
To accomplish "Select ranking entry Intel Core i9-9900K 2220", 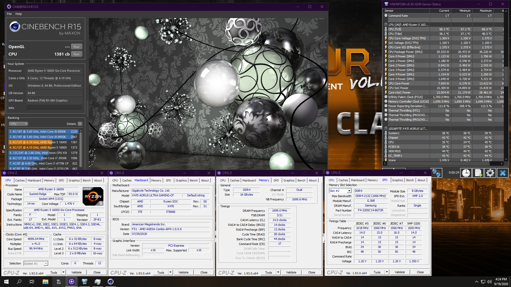I will [x=43, y=132].
